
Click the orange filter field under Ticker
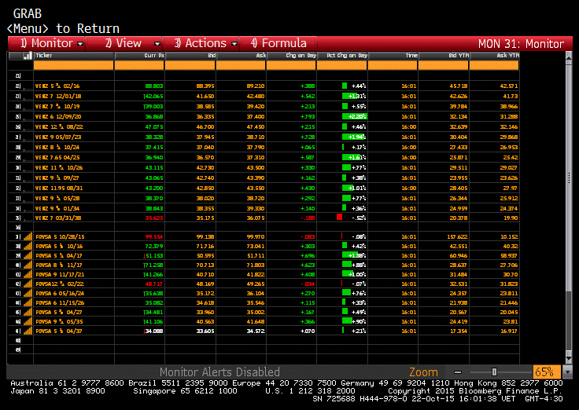pyautogui.click(x=73, y=65)
